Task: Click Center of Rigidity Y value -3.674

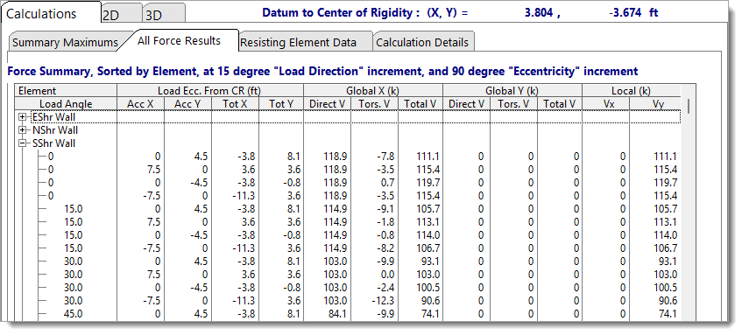Action: 625,13
